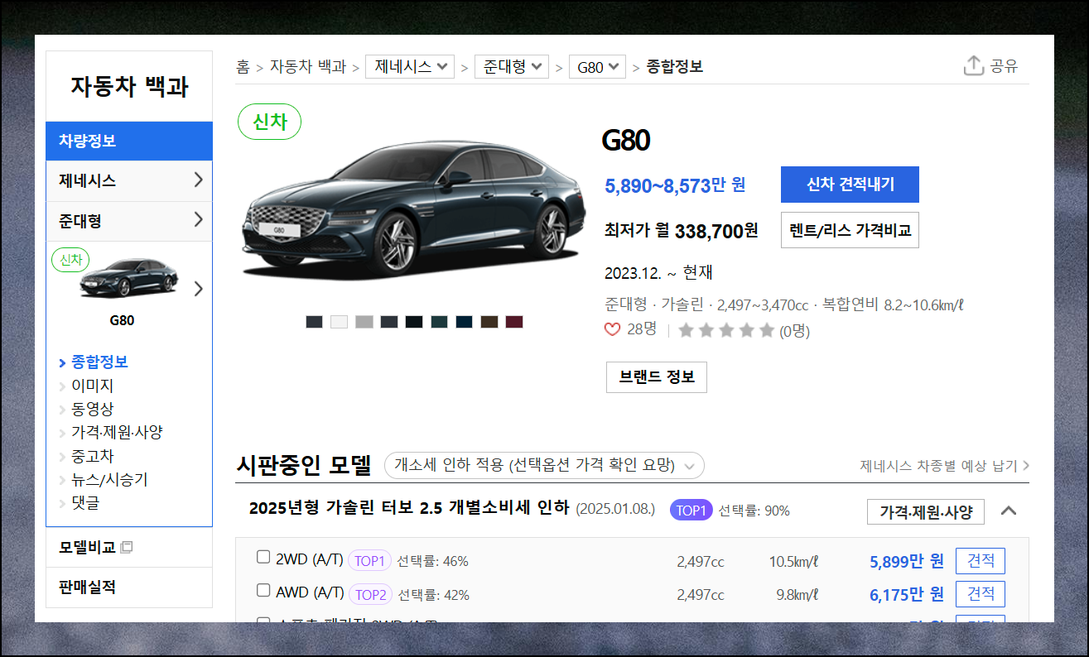Click the 최저가 월 338,700원 text

[682, 230]
